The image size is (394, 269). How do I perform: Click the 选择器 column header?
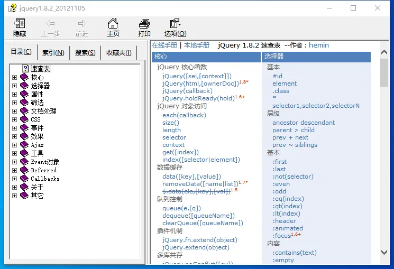[316, 57]
